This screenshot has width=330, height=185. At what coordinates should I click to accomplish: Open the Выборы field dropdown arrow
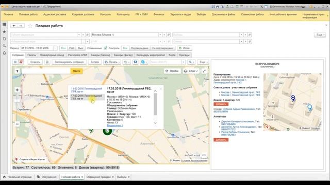[x=241, y=35]
